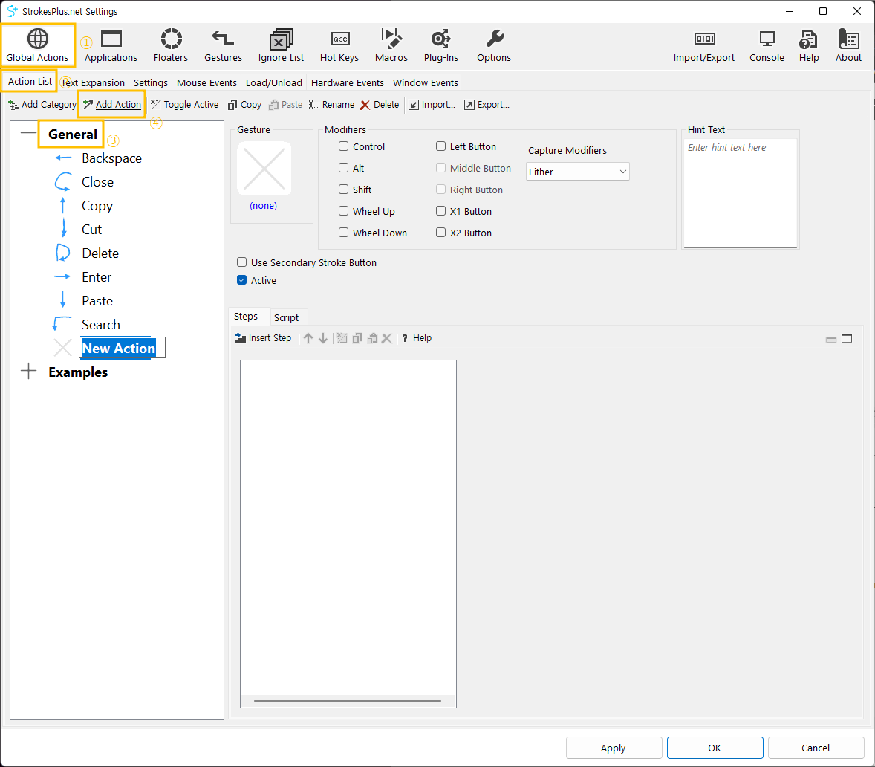Screen dimensions: 875x767
Task: Select the Close action in General
Action: (97, 182)
